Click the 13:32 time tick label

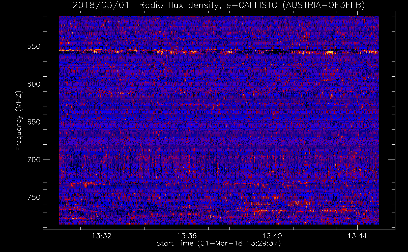(102, 236)
